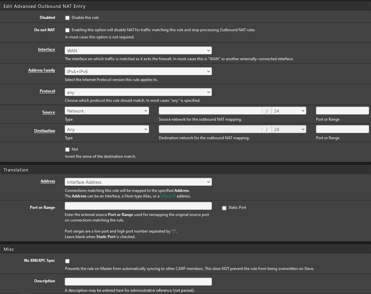This screenshot has width=371, height=294.
Task: Click the Source network for outbound NAT text
Action: point(200,119)
